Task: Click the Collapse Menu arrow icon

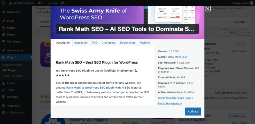Action: point(4,112)
